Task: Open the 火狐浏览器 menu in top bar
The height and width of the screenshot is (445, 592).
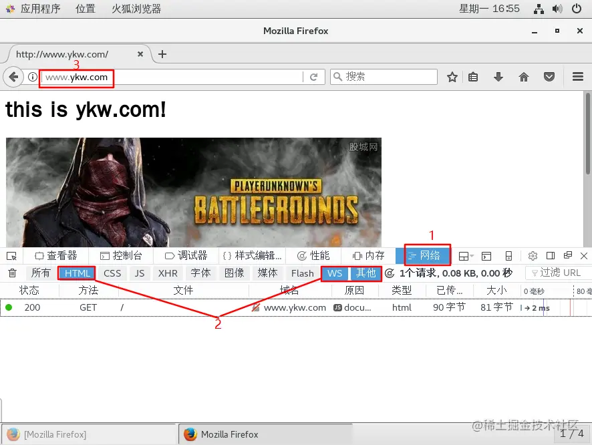Action: click(136, 9)
